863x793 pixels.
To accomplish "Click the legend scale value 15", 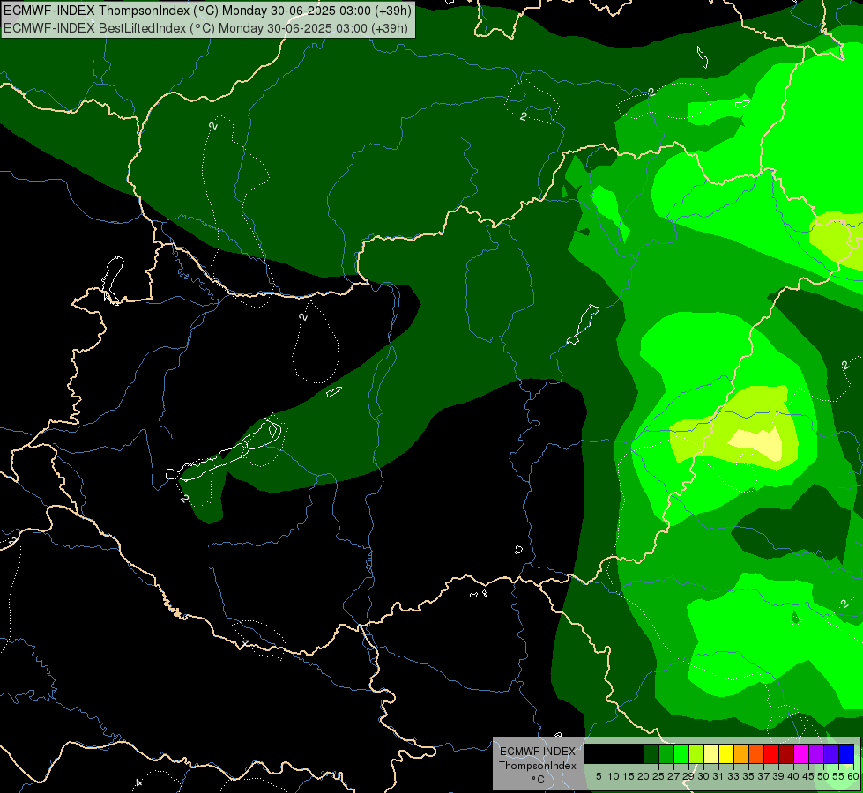I will pos(629,776).
